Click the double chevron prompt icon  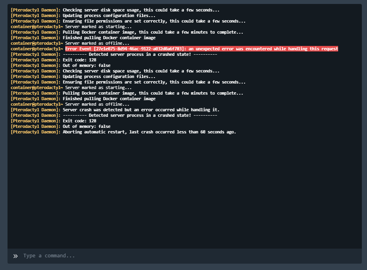[x=15, y=256]
